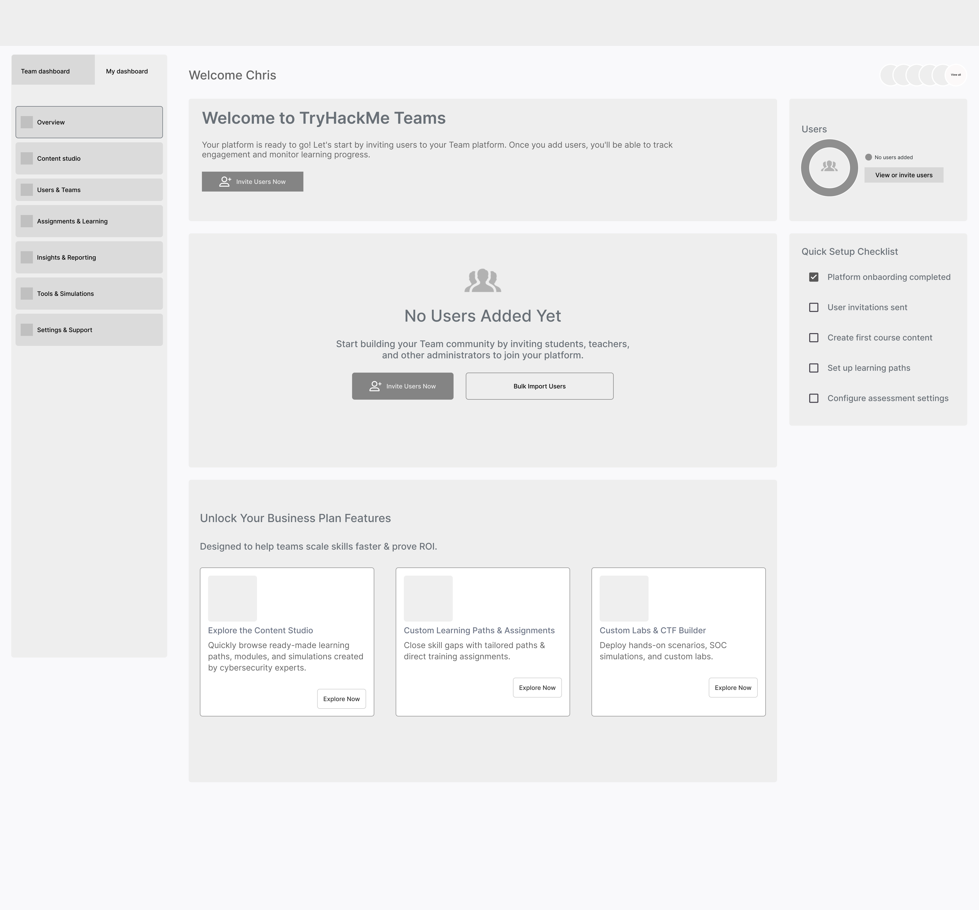Image resolution: width=979 pixels, height=910 pixels.
Task: Click the Settings & Support sidebar icon
Action: 27,330
